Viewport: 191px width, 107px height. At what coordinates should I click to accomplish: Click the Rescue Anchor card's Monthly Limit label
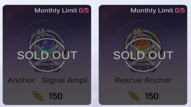pos(152,11)
